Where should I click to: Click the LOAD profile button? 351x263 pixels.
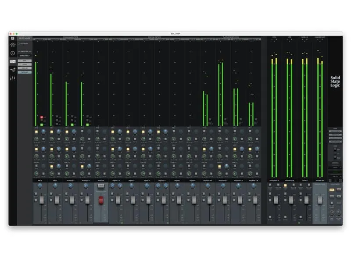(x=25, y=64)
